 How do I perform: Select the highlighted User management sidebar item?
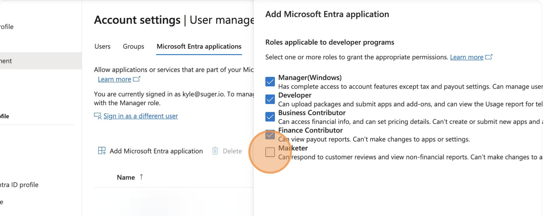pyautogui.click(x=41, y=61)
